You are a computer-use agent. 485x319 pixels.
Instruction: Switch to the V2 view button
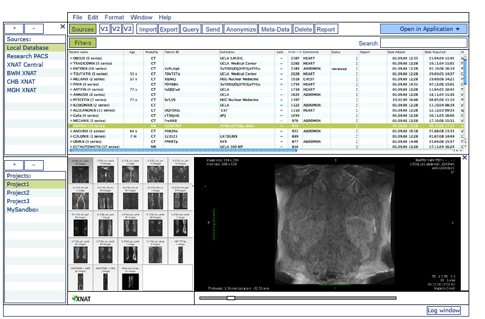[x=116, y=29]
